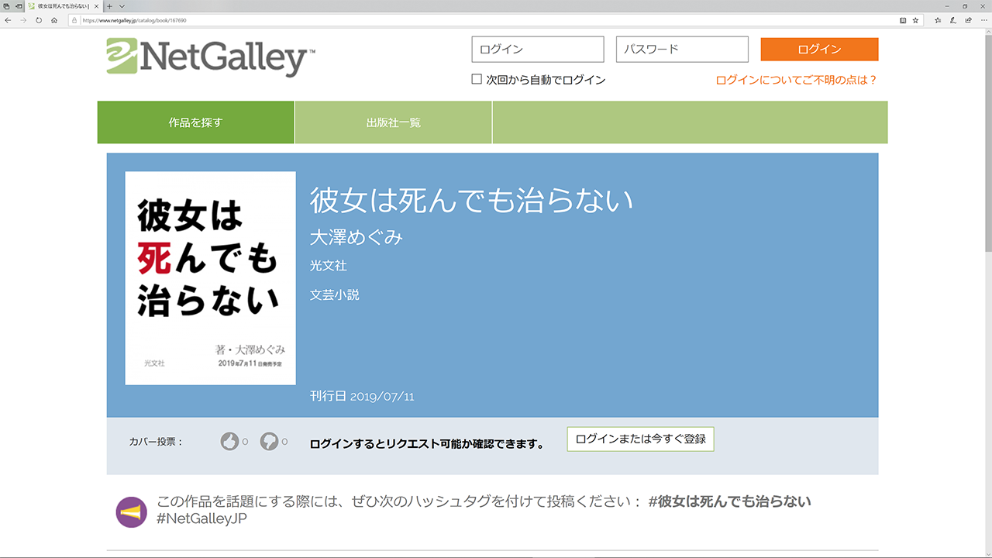
Task: Open the browser settings ellipsis menu
Action: [983, 20]
